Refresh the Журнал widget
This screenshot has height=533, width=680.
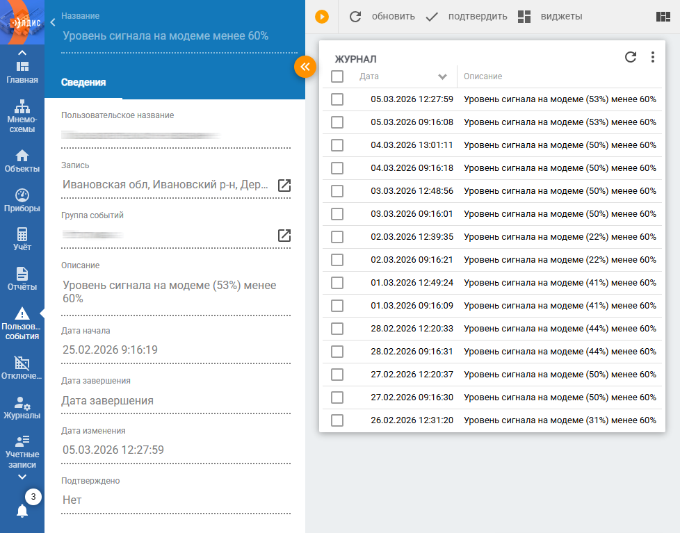point(631,58)
